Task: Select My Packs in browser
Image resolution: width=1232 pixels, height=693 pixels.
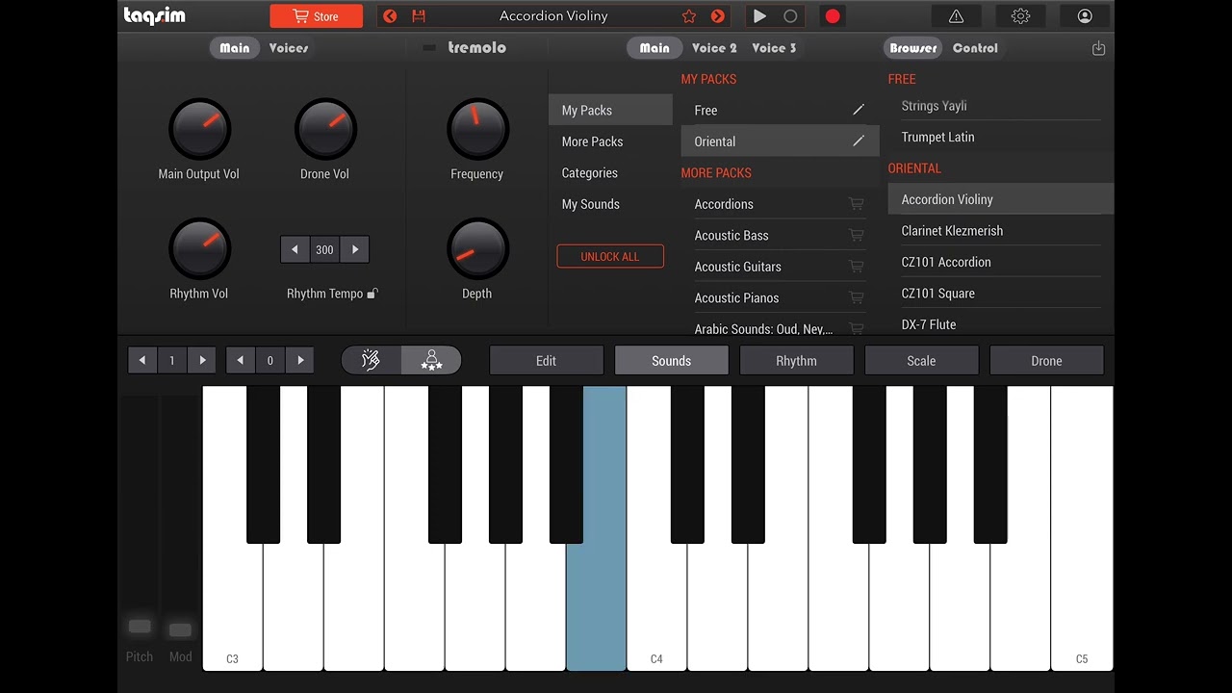Action: click(610, 110)
